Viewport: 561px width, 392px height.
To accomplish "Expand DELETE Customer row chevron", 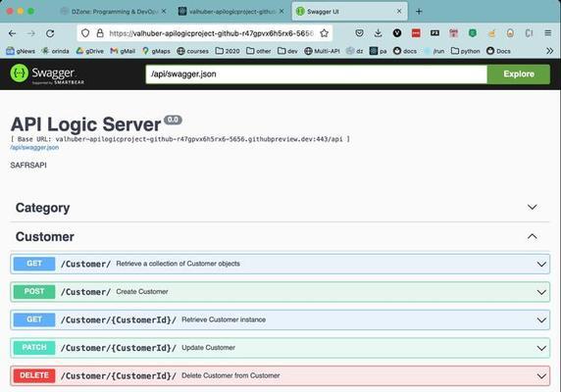I will 541,376.
